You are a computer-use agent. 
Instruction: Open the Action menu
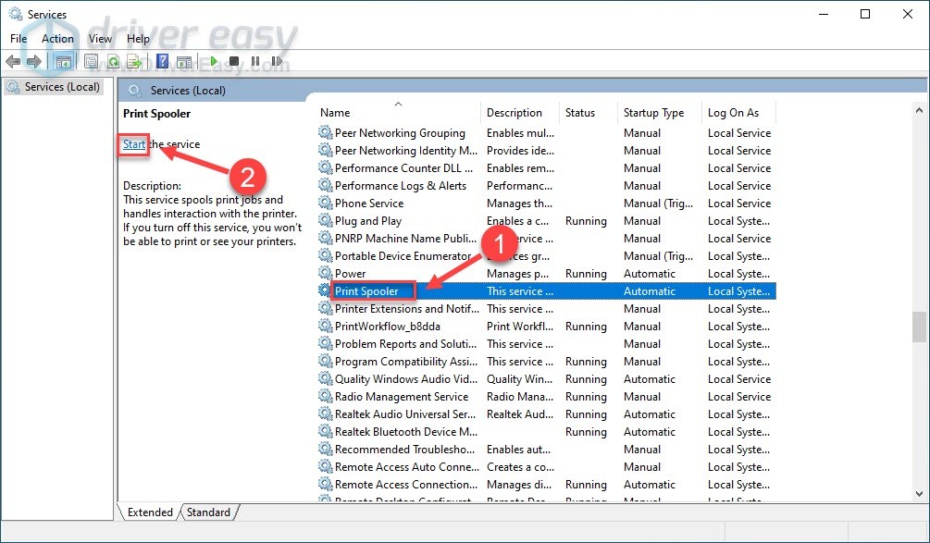pyautogui.click(x=57, y=39)
